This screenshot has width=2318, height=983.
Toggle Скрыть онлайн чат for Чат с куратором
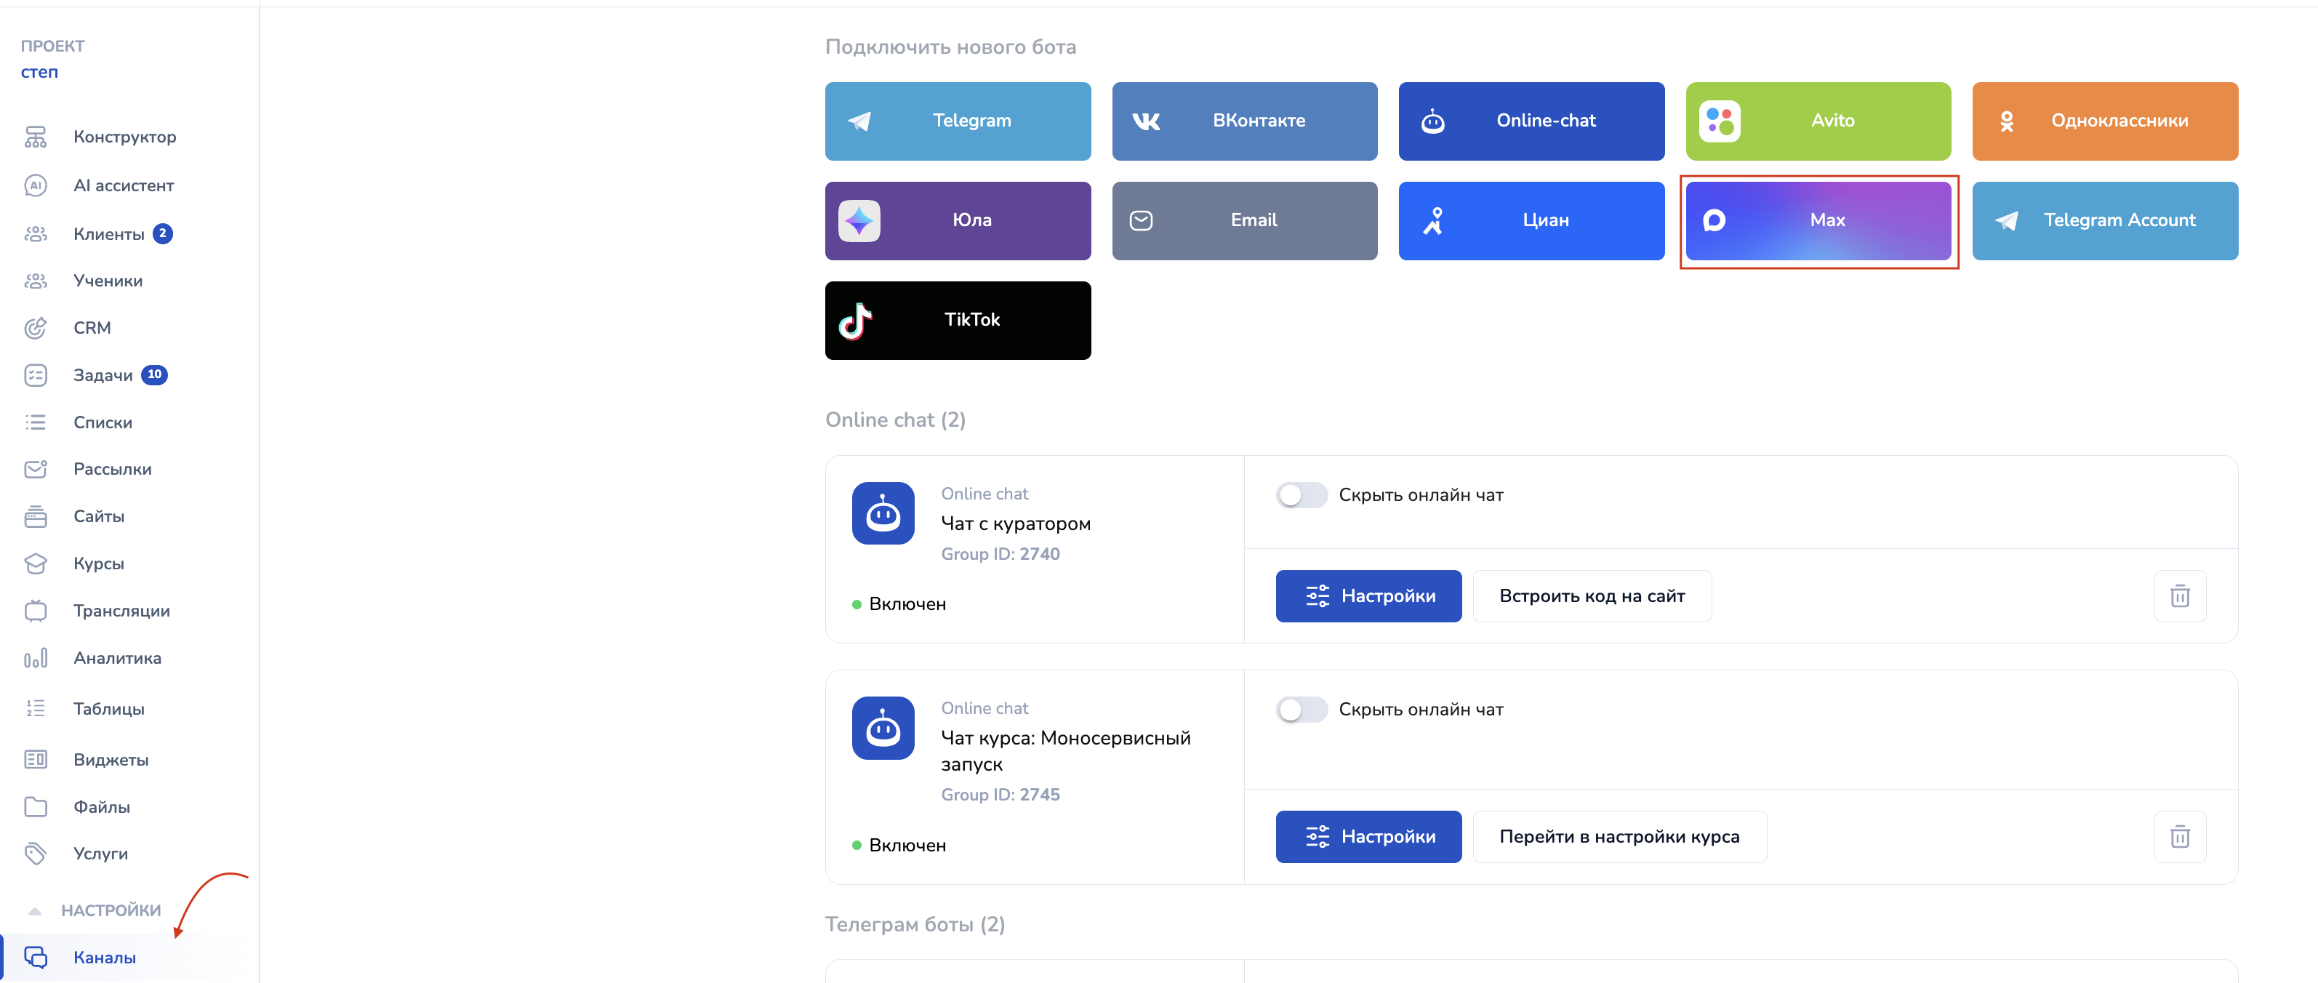click(x=1300, y=495)
